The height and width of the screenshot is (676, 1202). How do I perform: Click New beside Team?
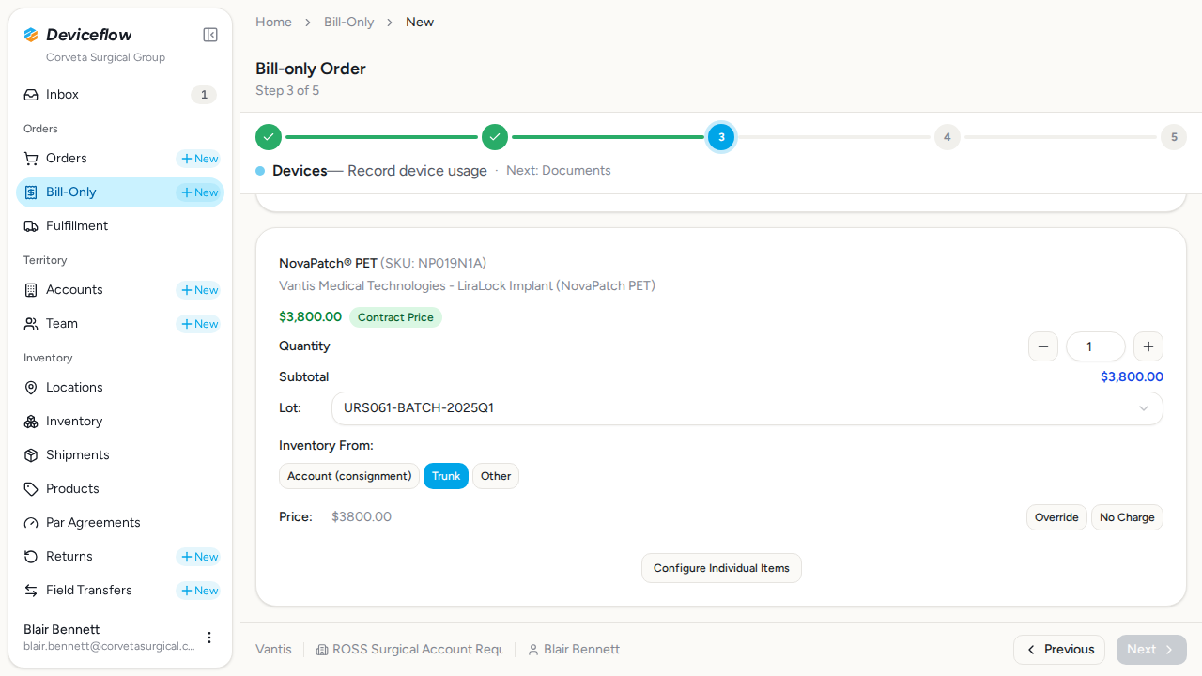tap(199, 324)
